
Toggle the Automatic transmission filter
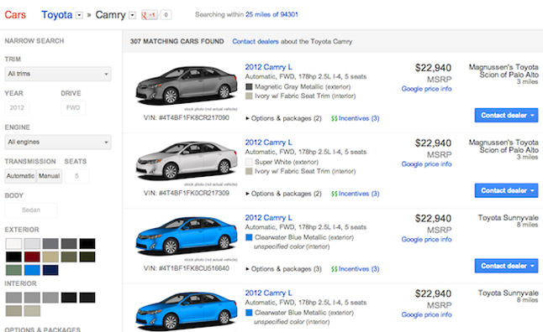coord(20,176)
